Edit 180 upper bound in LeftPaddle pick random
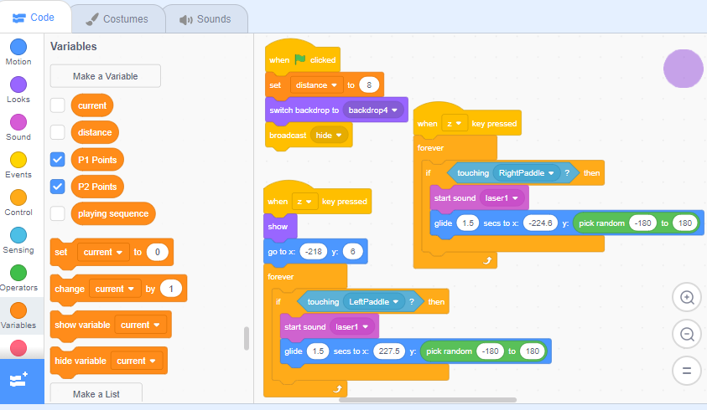The height and width of the screenshot is (410, 707). pos(533,351)
